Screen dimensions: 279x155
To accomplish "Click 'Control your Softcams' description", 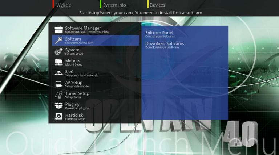I will pyautogui.click(x=160, y=36).
